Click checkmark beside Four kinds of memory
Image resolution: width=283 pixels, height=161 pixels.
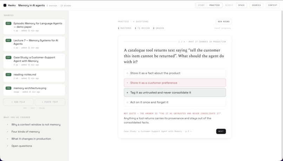pyautogui.click(x=7, y=132)
